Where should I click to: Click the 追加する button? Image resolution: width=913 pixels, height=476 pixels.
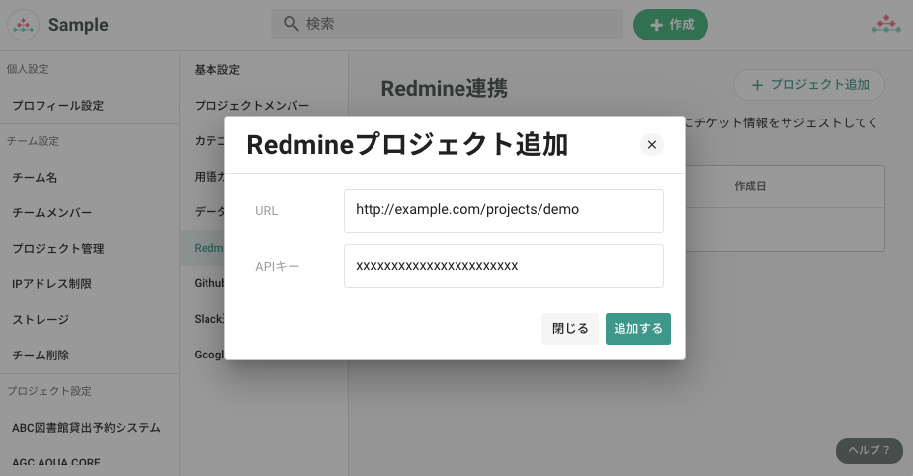point(638,329)
